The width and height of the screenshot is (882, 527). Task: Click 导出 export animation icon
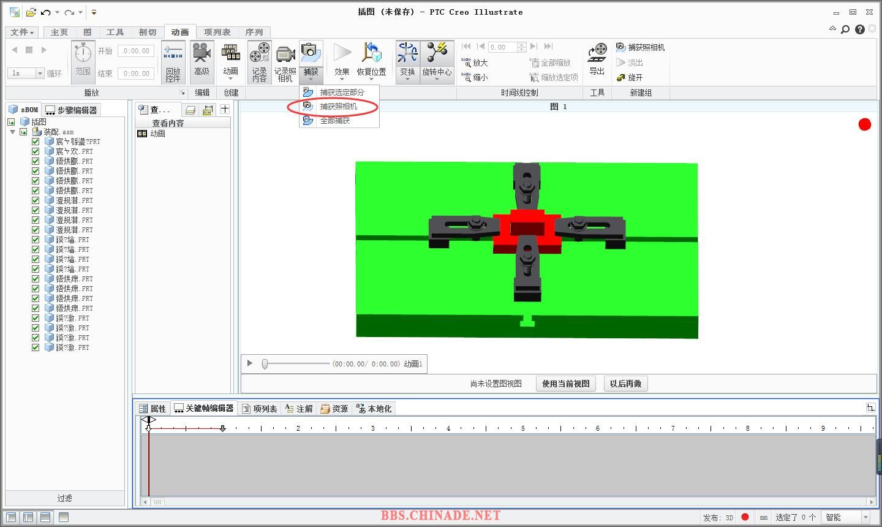tap(597, 60)
